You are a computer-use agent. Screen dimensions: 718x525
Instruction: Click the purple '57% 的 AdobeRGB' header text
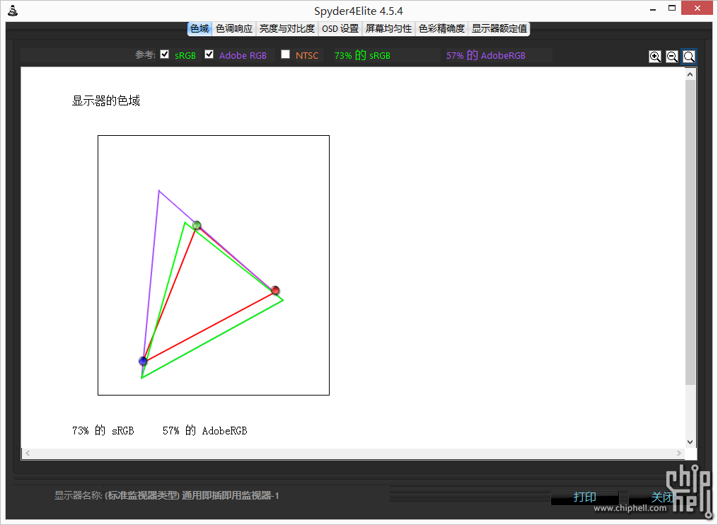[486, 55]
